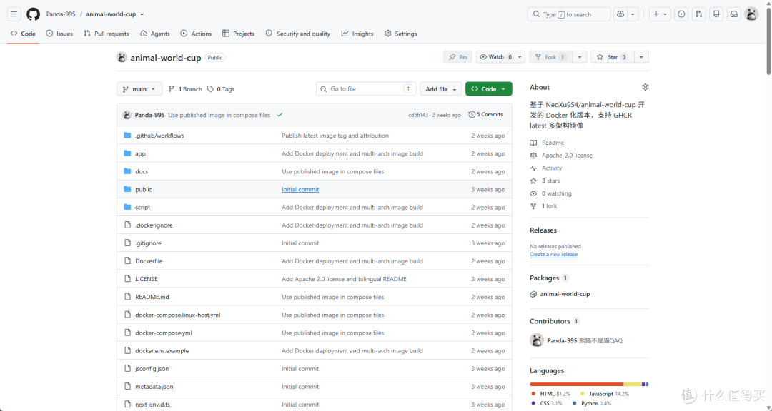Screen dimensions: 772x411
Task: Click the eye icon beside 0 watching
Action: tap(533, 193)
